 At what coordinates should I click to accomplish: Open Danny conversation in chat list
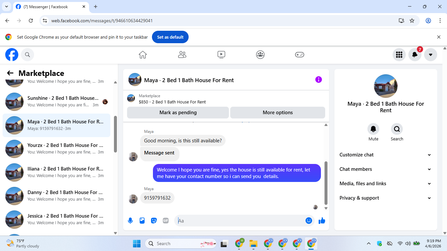(56, 196)
